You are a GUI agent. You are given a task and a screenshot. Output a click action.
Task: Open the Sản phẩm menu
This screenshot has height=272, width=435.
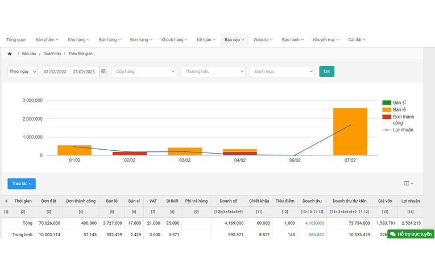pyautogui.click(x=47, y=40)
